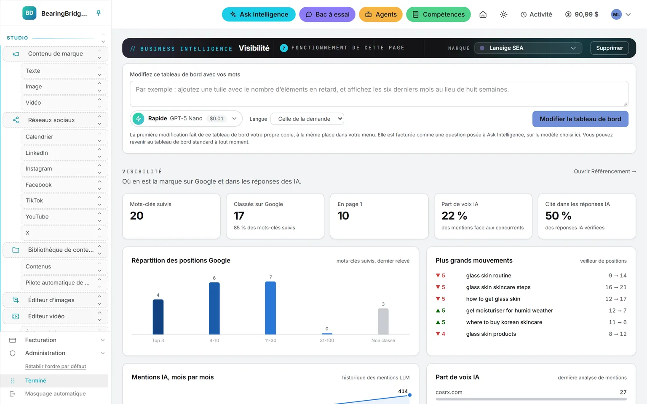Move Calendrier down with its arrow
The width and height of the screenshot is (647, 404).
pos(99,141)
